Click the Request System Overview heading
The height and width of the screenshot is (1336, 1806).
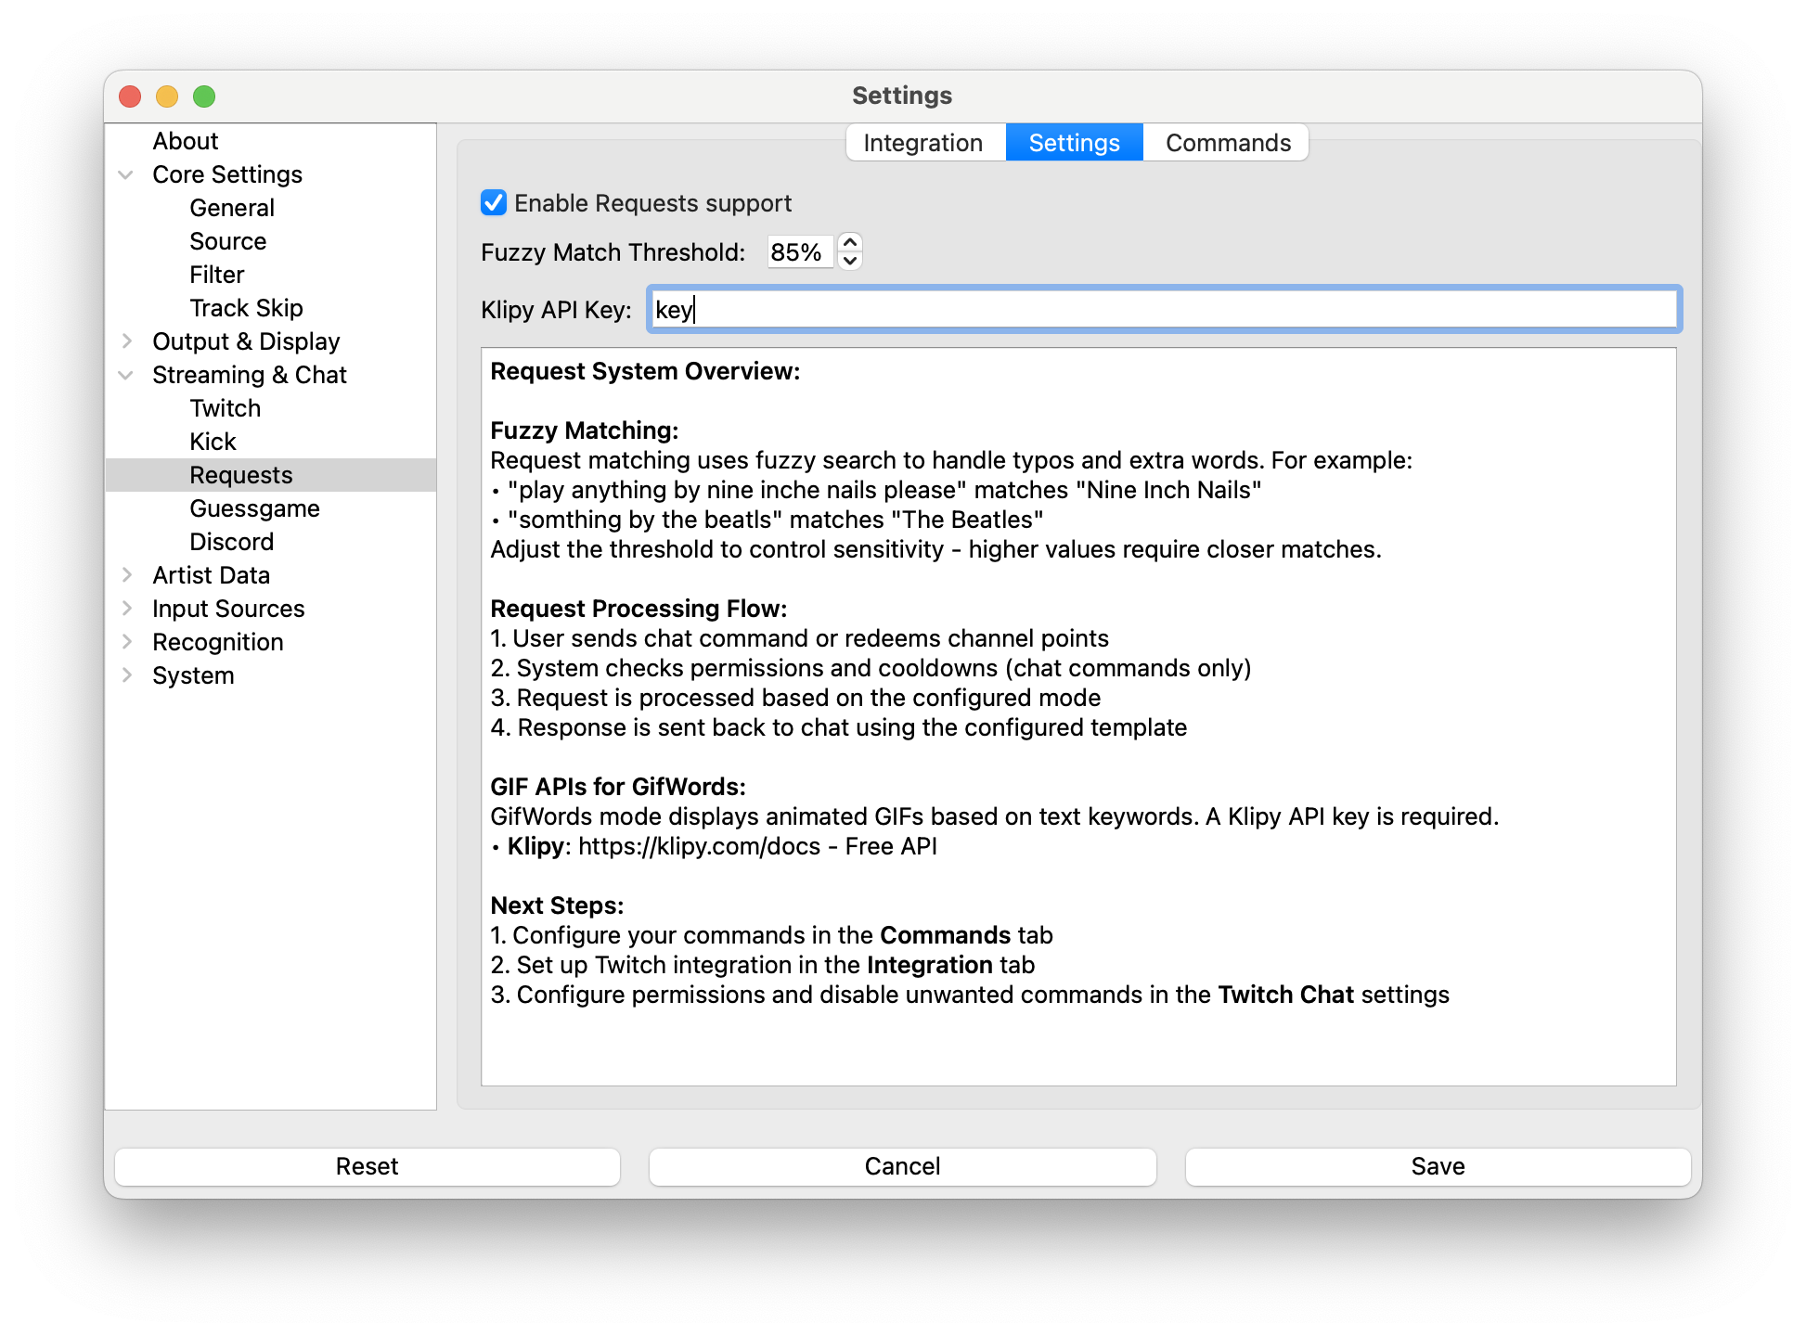point(645,371)
